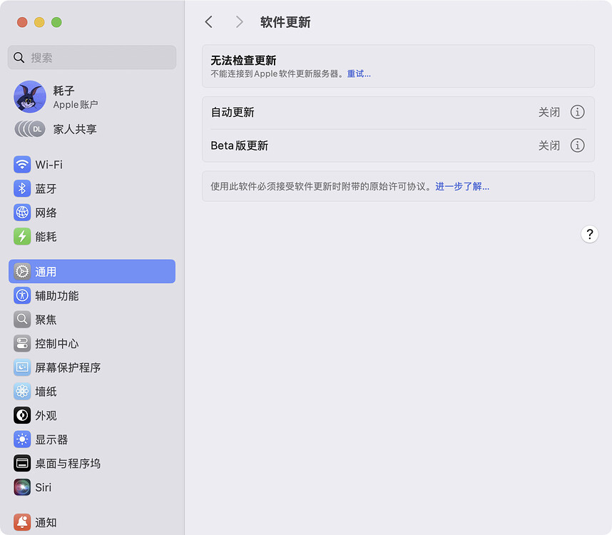Viewport: 612px width, 535px height.
Task: Open 辅助功能 settings
Action: (57, 295)
